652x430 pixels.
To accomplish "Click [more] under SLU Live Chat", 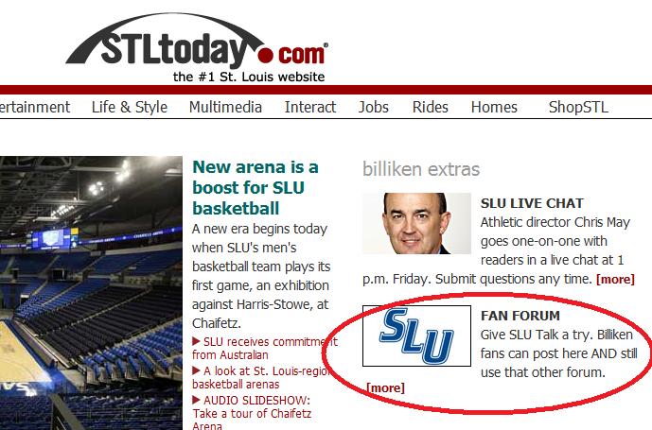I will click(x=615, y=279).
